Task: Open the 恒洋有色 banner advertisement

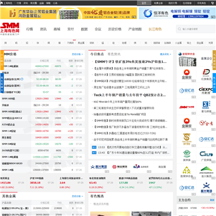Action: (177, 13)
